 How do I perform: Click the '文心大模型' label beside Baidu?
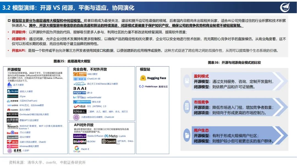click(x=25, y=132)
